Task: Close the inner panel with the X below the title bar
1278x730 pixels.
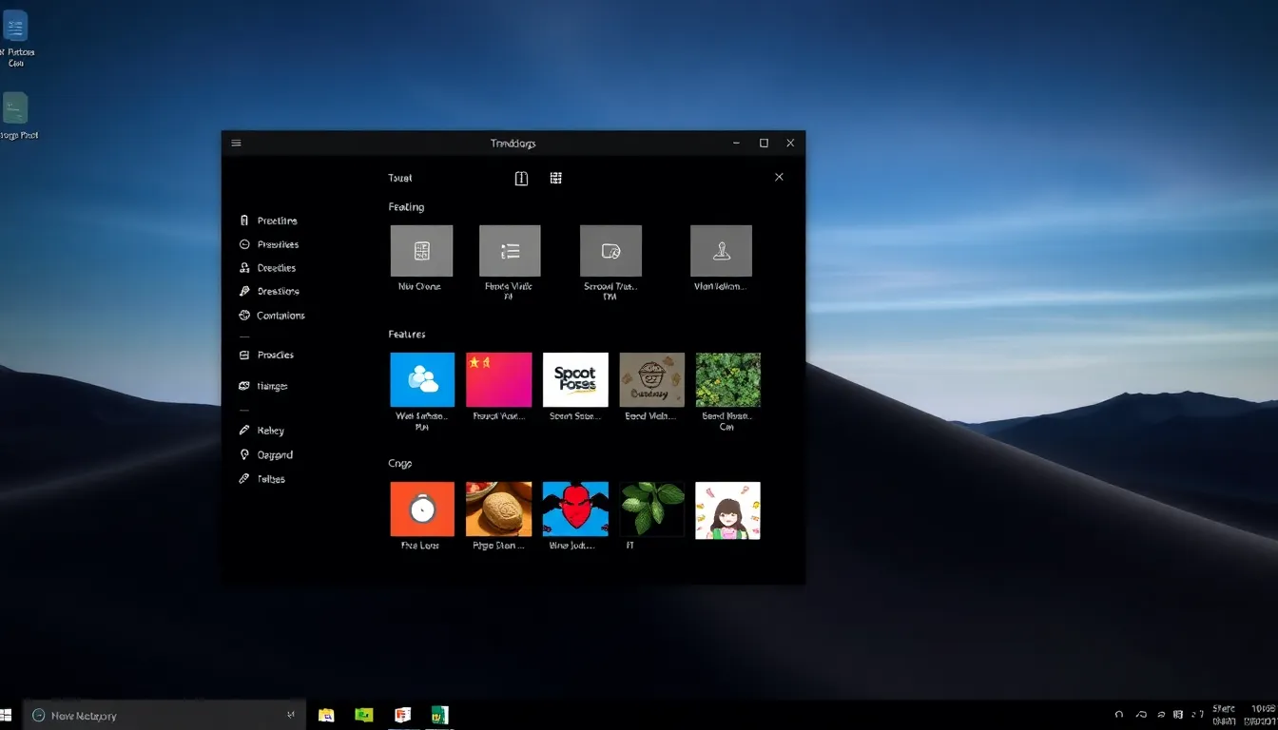Action: (x=779, y=177)
